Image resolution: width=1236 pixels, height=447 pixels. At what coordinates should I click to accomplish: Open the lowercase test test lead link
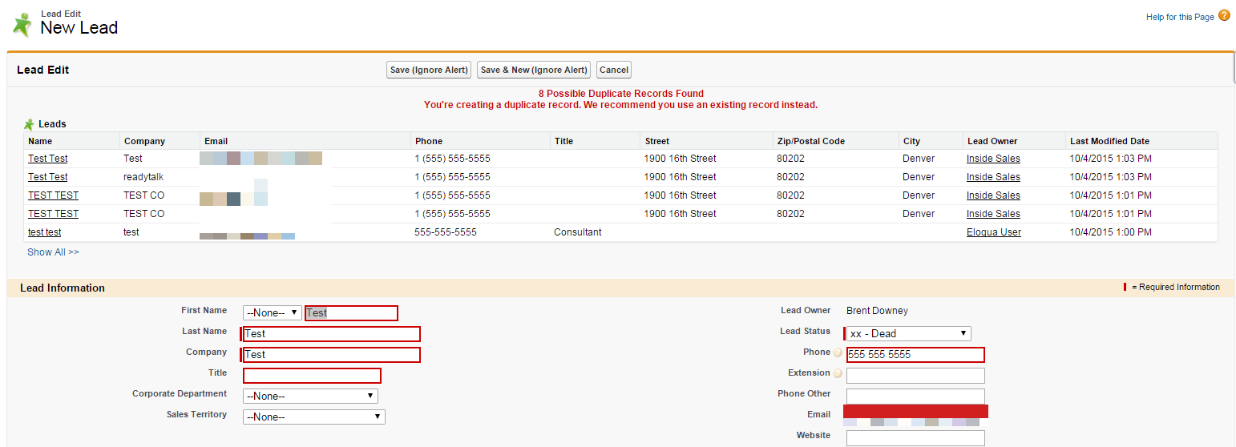(x=45, y=232)
